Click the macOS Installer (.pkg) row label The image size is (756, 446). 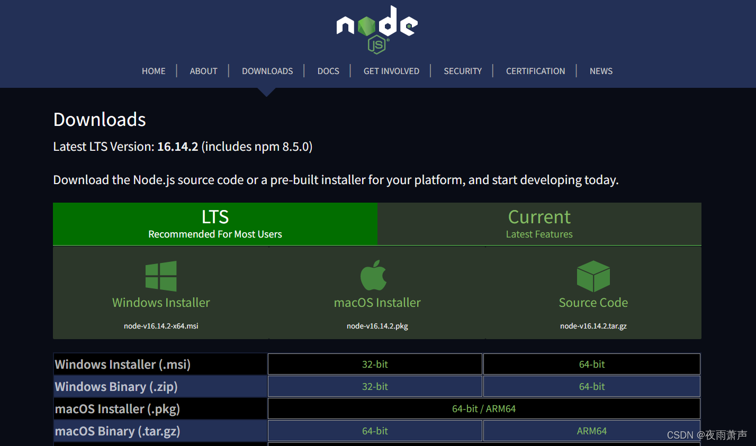pos(118,409)
